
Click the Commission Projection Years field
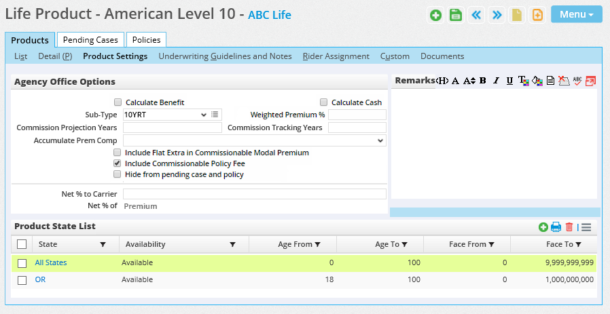pos(173,127)
